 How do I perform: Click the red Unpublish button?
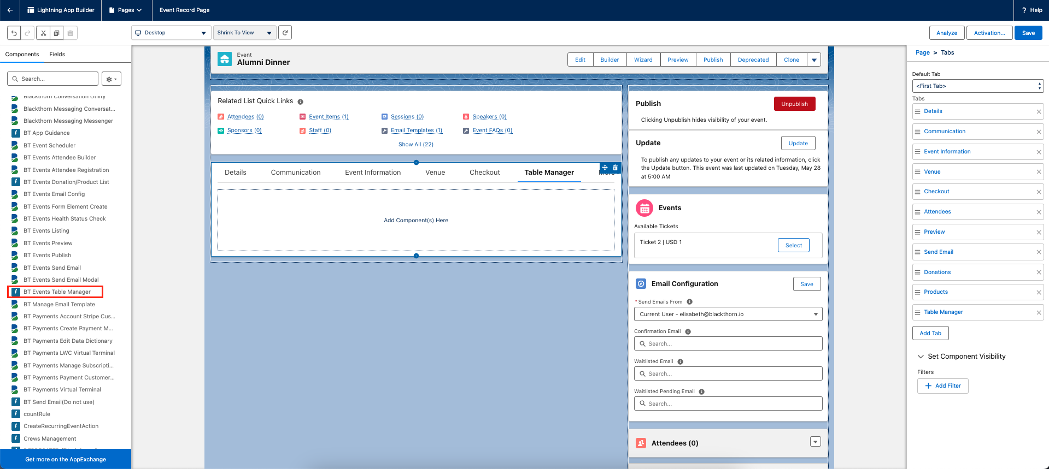point(794,104)
